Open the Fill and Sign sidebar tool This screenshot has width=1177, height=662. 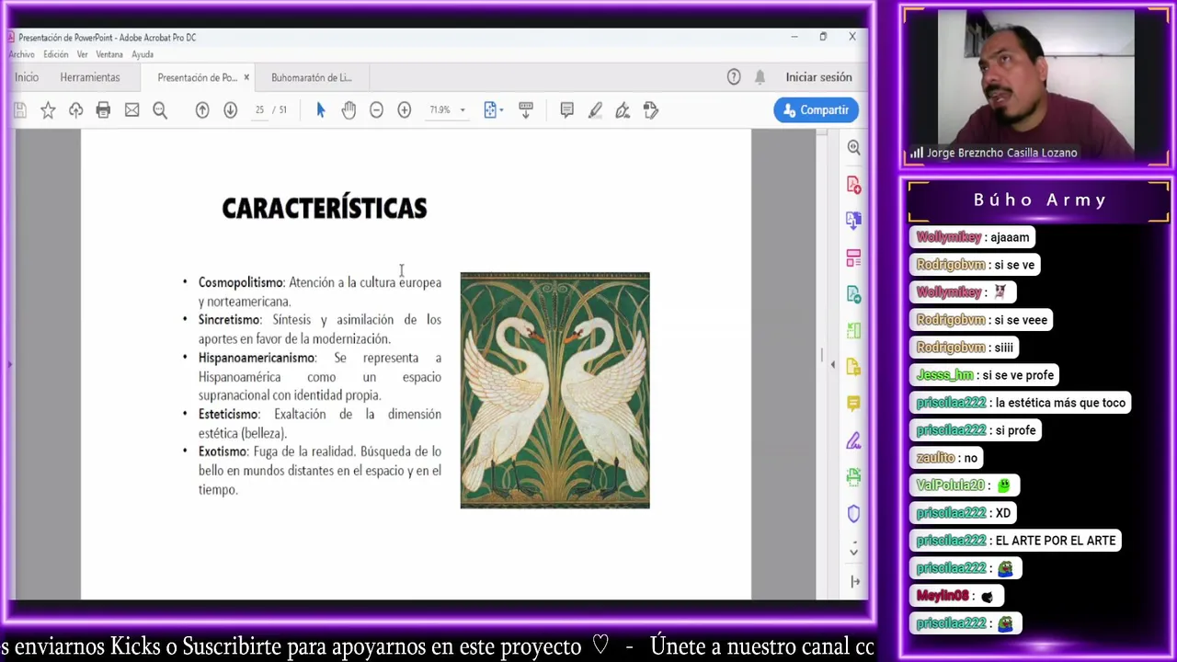coord(853,440)
